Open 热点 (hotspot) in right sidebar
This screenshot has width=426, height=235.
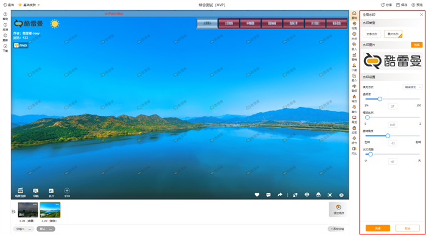point(354,35)
